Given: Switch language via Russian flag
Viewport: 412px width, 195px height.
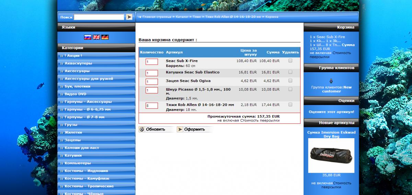Looking at the screenshot, I should tap(88, 37).
